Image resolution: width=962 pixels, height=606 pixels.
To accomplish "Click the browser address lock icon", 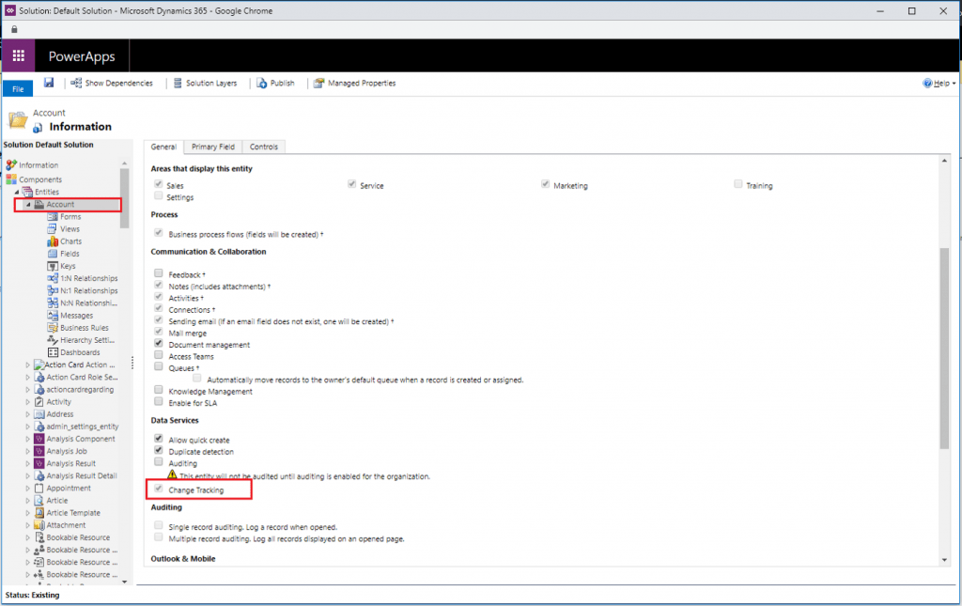I will coord(14,29).
